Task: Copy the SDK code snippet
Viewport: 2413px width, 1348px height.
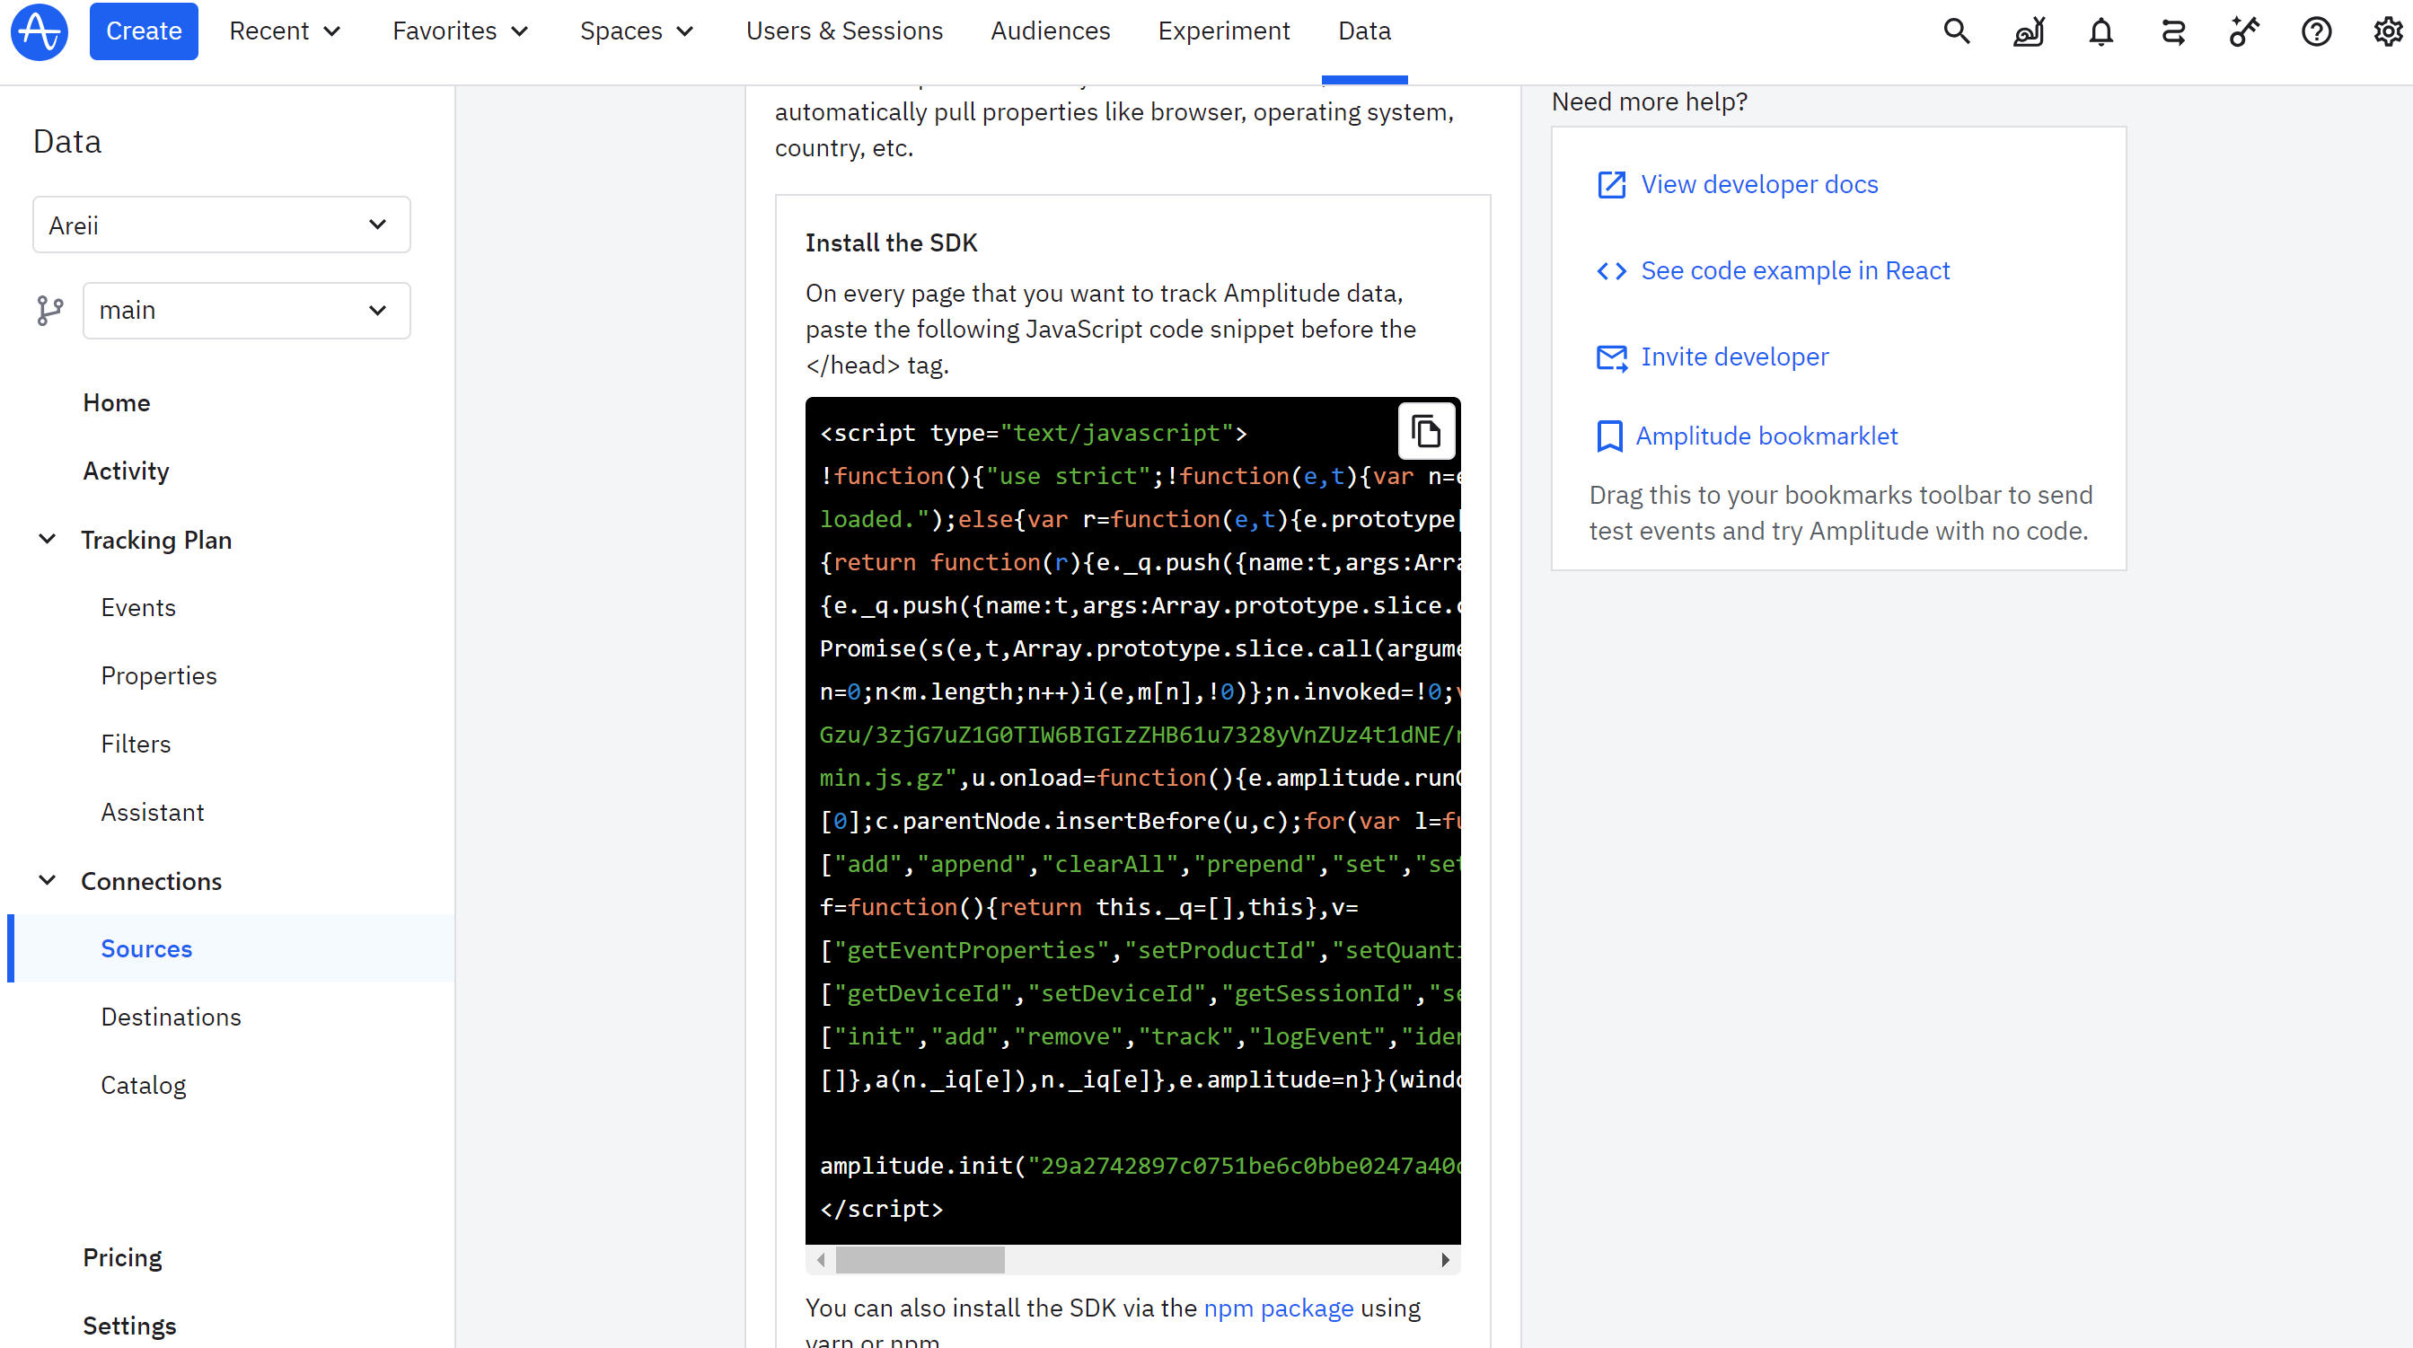Action: [1425, 432]
